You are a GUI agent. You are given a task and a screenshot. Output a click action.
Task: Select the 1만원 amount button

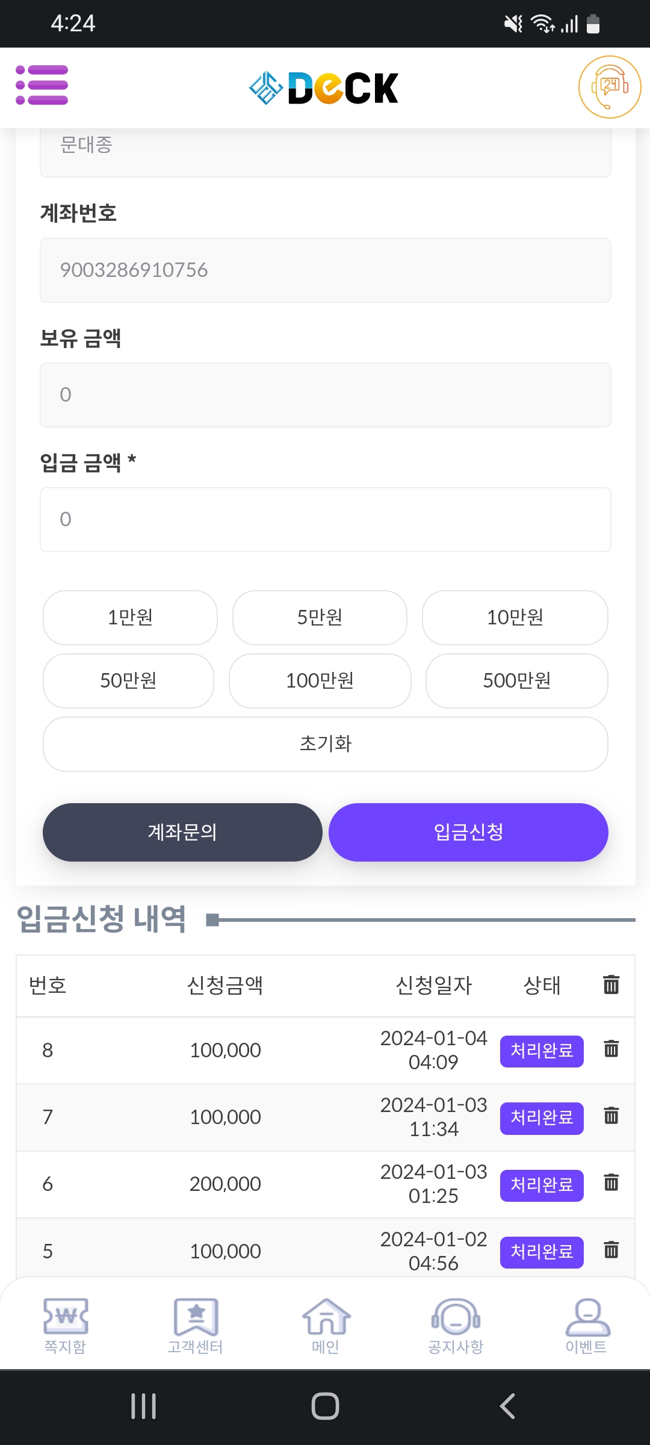coord(130,618)
